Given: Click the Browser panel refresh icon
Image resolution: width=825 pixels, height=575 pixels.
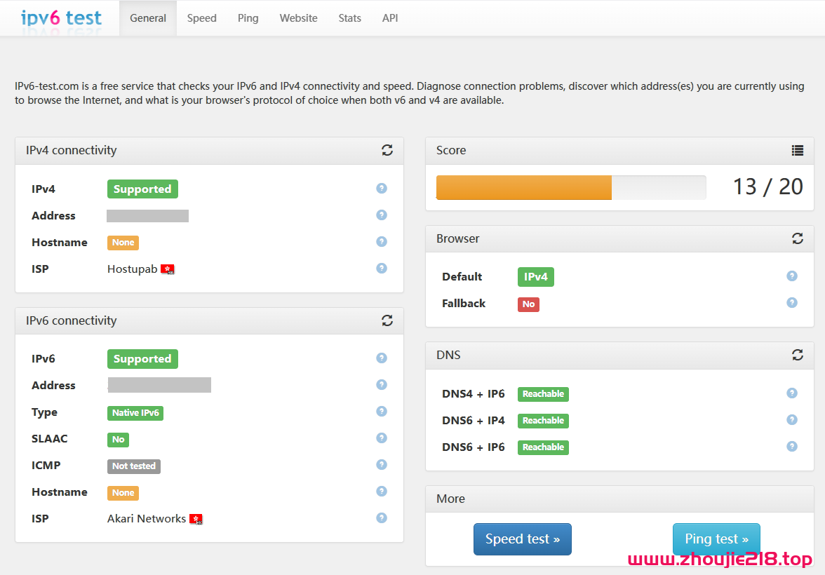Looking at the screenshot, I should point(798,238).
